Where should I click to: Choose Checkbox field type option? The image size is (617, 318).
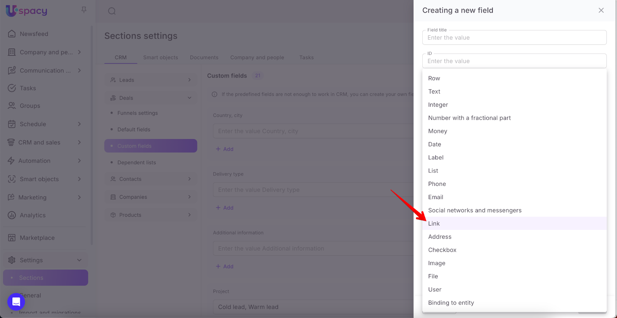point(442,250)
